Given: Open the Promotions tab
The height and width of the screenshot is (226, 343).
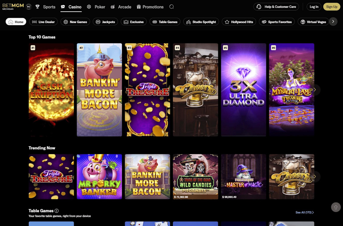Looking at the screenshot, I should (x=150, y=7).
